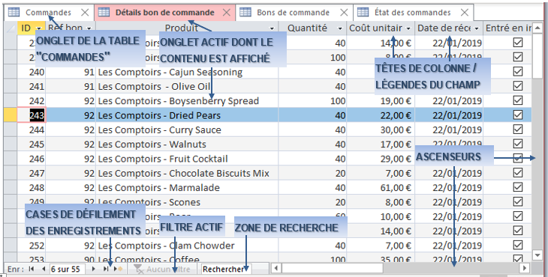Click ID cell 247
The width and height of the screenshot is (548, 277).
tap(32, 173)
